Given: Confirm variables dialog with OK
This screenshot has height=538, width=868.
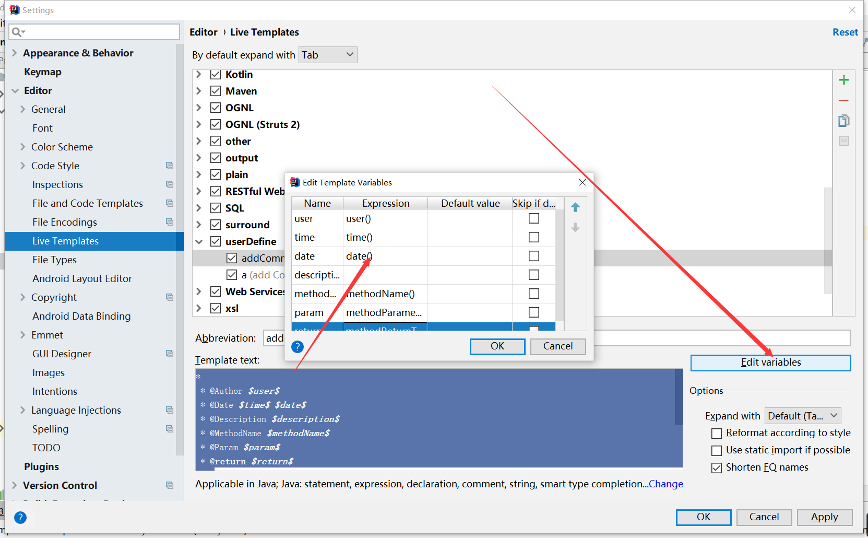Looking at the screenshot, I should (497, 346).
